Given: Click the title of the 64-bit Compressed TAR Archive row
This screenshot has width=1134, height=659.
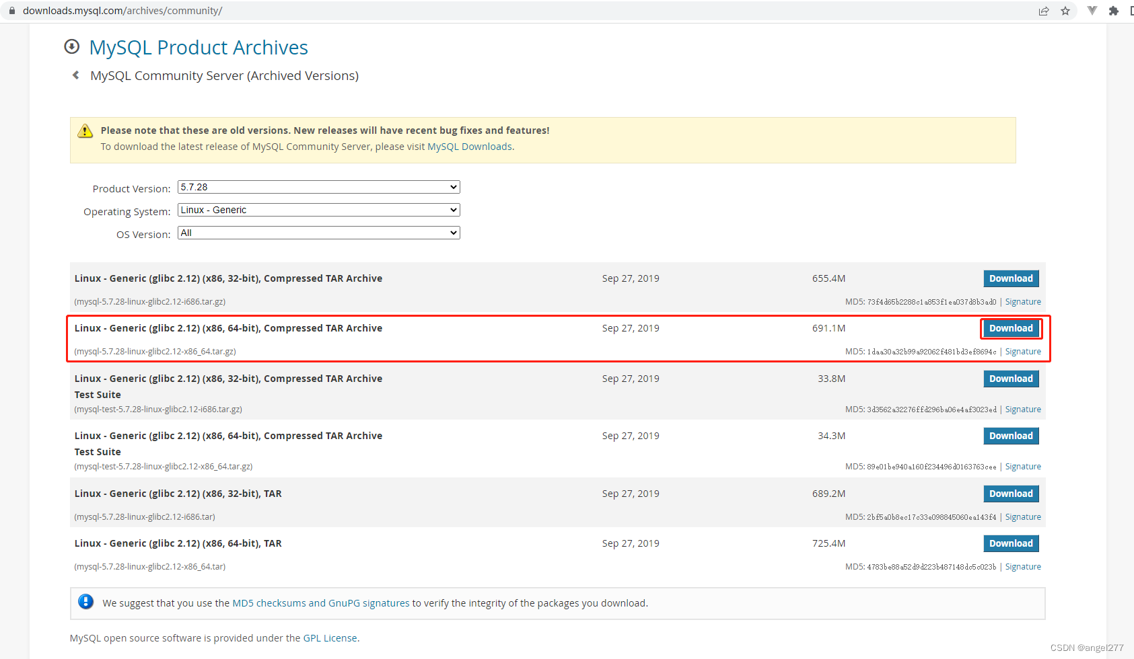Looking at the screenshot, I should pyautogui.click(x=228, y=328).
